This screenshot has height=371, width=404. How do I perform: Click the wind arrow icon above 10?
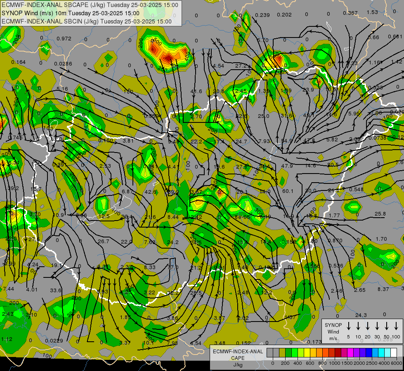coord(358,326)
